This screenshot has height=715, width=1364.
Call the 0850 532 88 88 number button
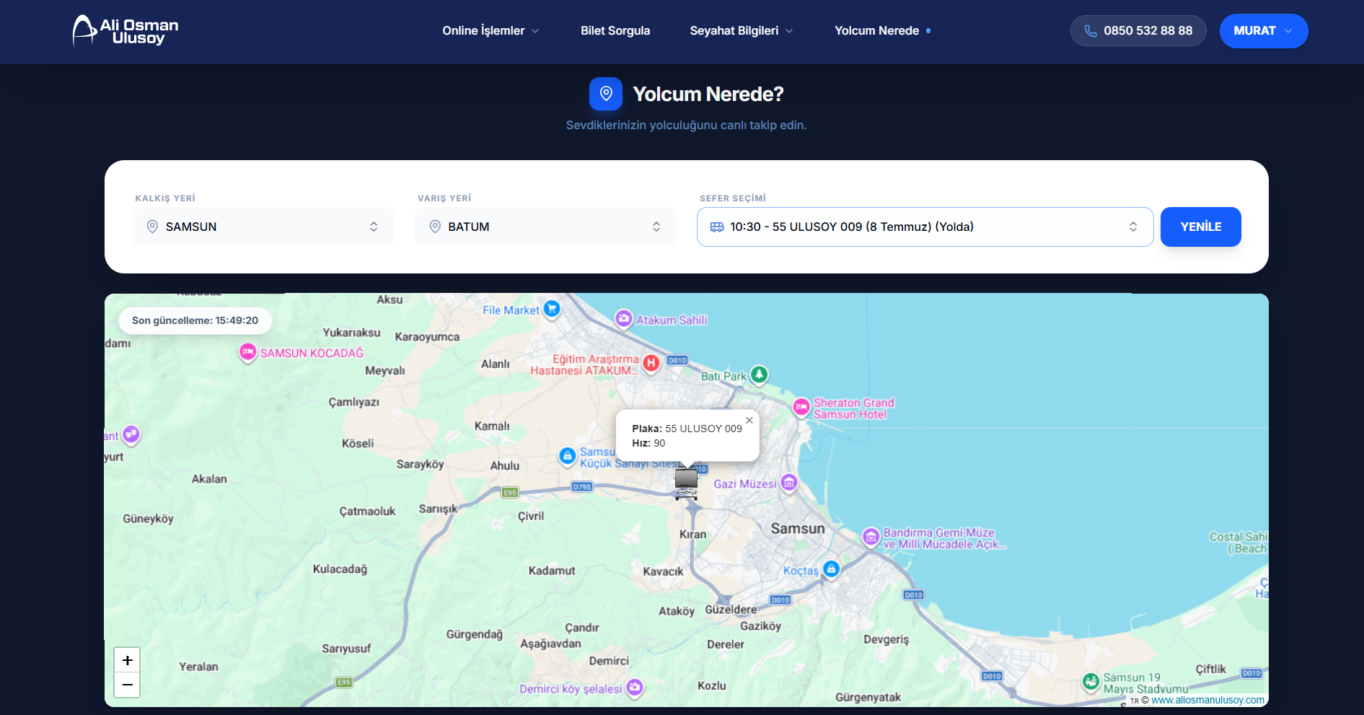(1138, 31)
